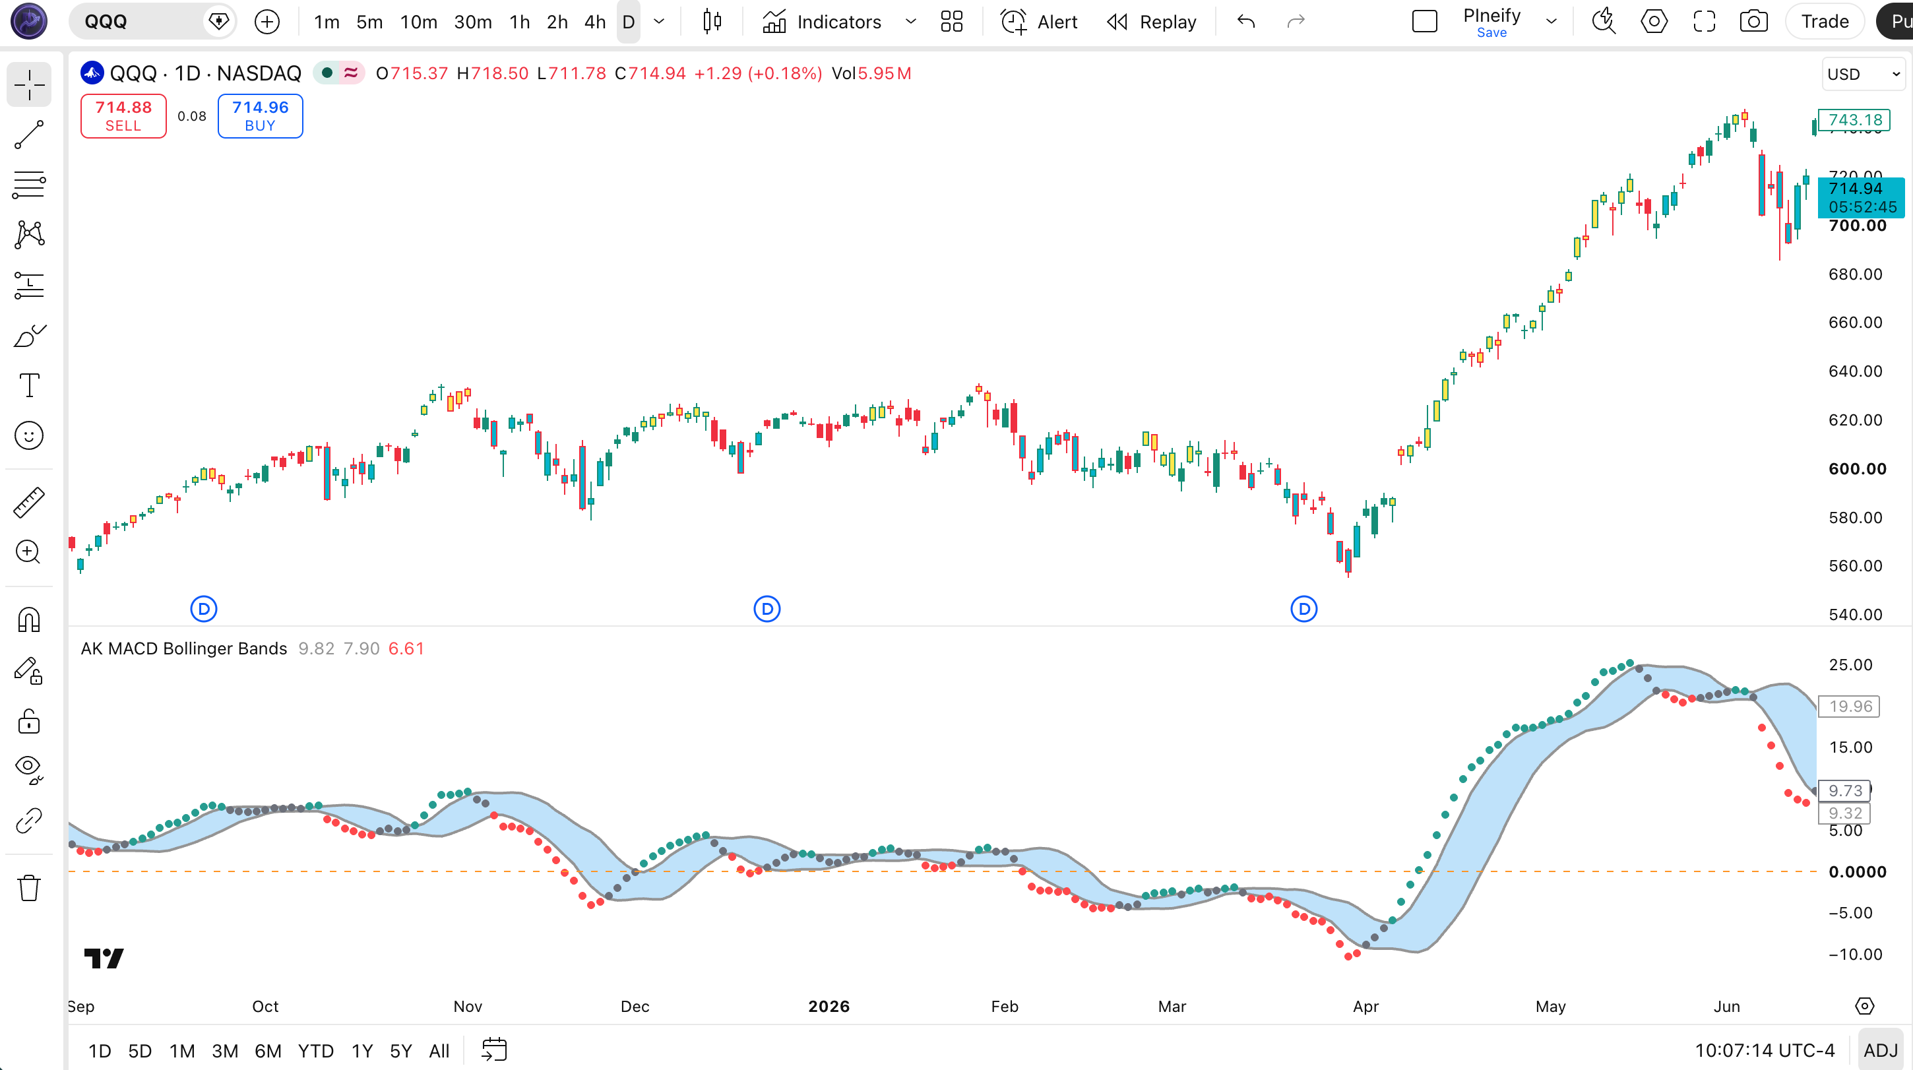Toggle stay in drawing mode

point(29,670)
